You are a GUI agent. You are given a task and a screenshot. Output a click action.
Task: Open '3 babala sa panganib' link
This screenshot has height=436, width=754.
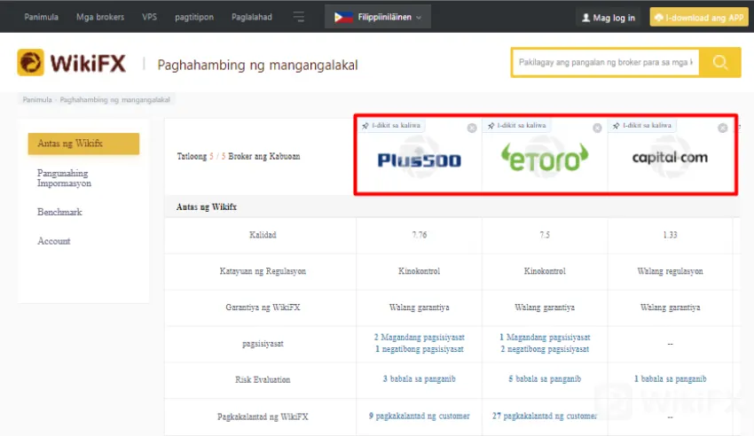click(x=420, y=379)
